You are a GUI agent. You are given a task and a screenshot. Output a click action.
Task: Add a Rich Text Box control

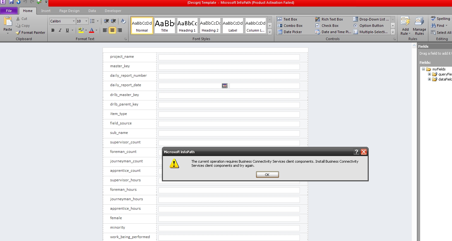point(330,19)
